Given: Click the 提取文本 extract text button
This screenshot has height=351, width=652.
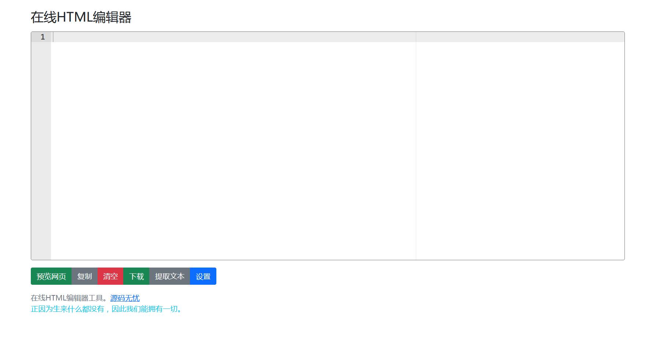Looking at the screenshot, I should 169,276.
